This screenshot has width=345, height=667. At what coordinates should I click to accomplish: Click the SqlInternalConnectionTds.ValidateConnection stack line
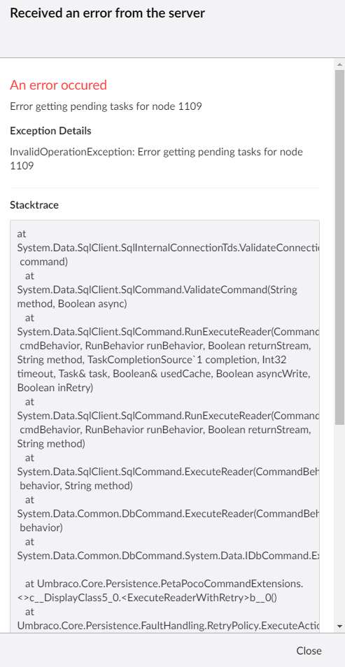click(x=168, y=248)
